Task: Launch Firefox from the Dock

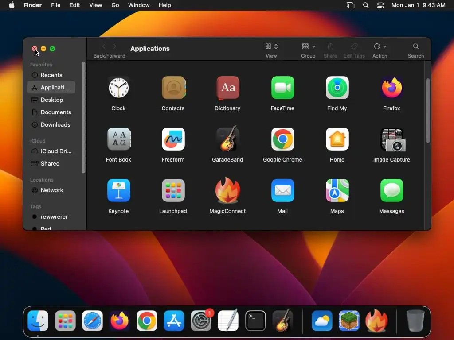Action: tap(120, 321)
